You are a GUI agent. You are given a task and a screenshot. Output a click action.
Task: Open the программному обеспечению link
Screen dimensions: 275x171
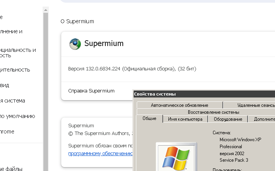click(100, 154)
